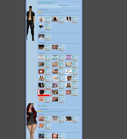Click the Lalita95 red-haired avatar image

tap(31, 121)
